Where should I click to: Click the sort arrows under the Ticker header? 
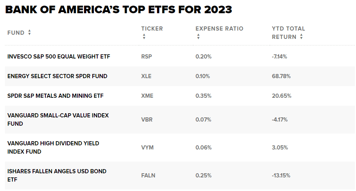point(144,37)
